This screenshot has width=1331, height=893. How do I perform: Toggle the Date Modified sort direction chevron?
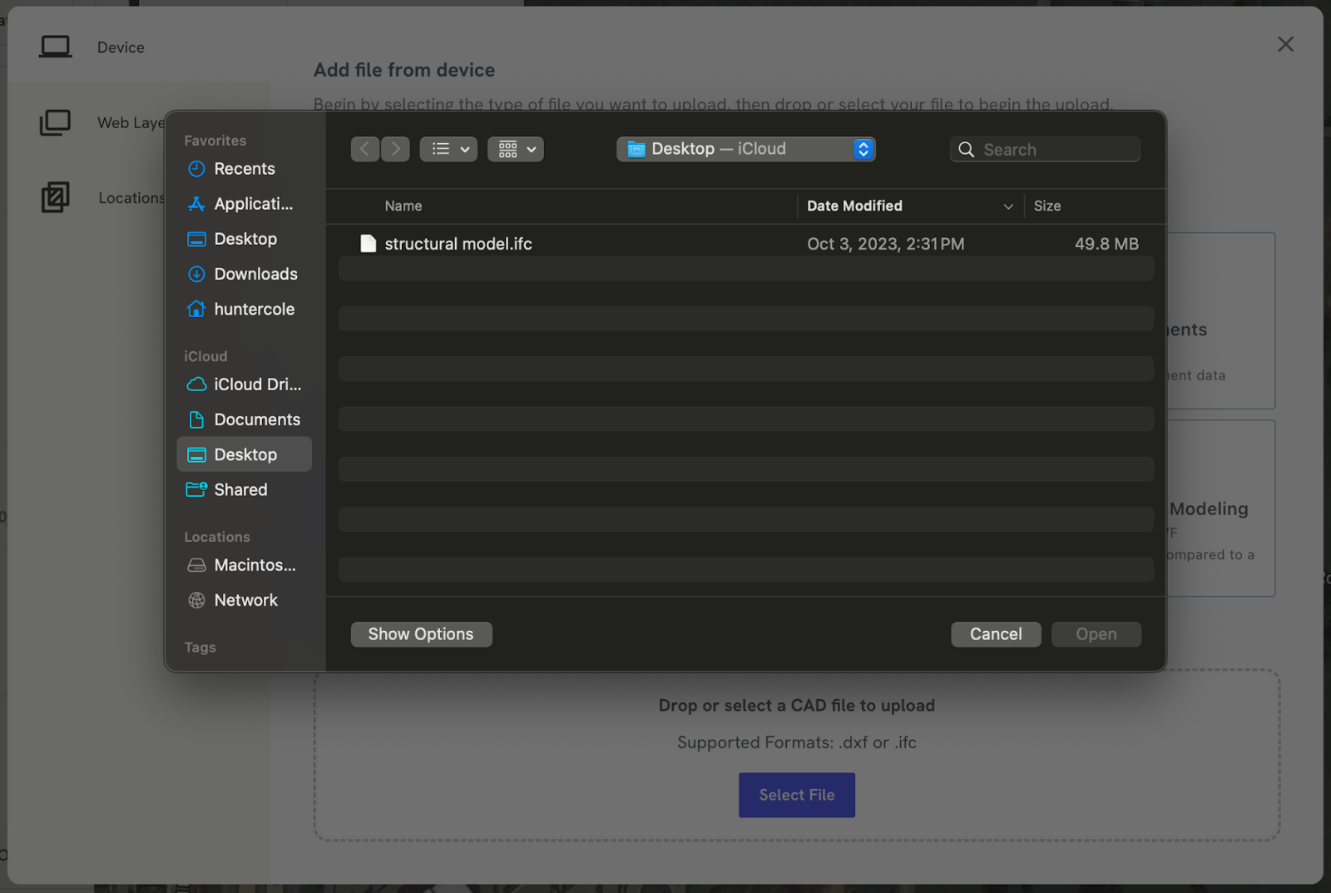[1008, 206]
